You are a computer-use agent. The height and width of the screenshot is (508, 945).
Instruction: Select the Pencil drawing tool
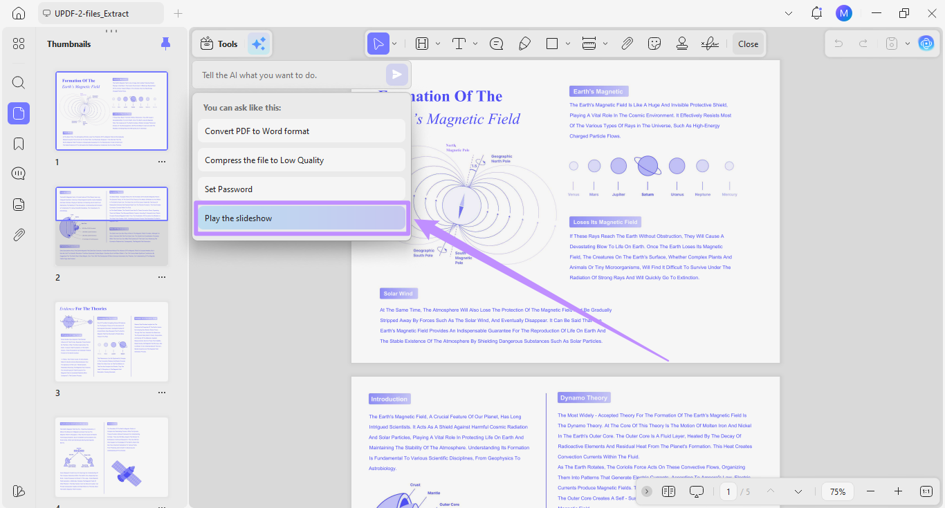(524, 44)
